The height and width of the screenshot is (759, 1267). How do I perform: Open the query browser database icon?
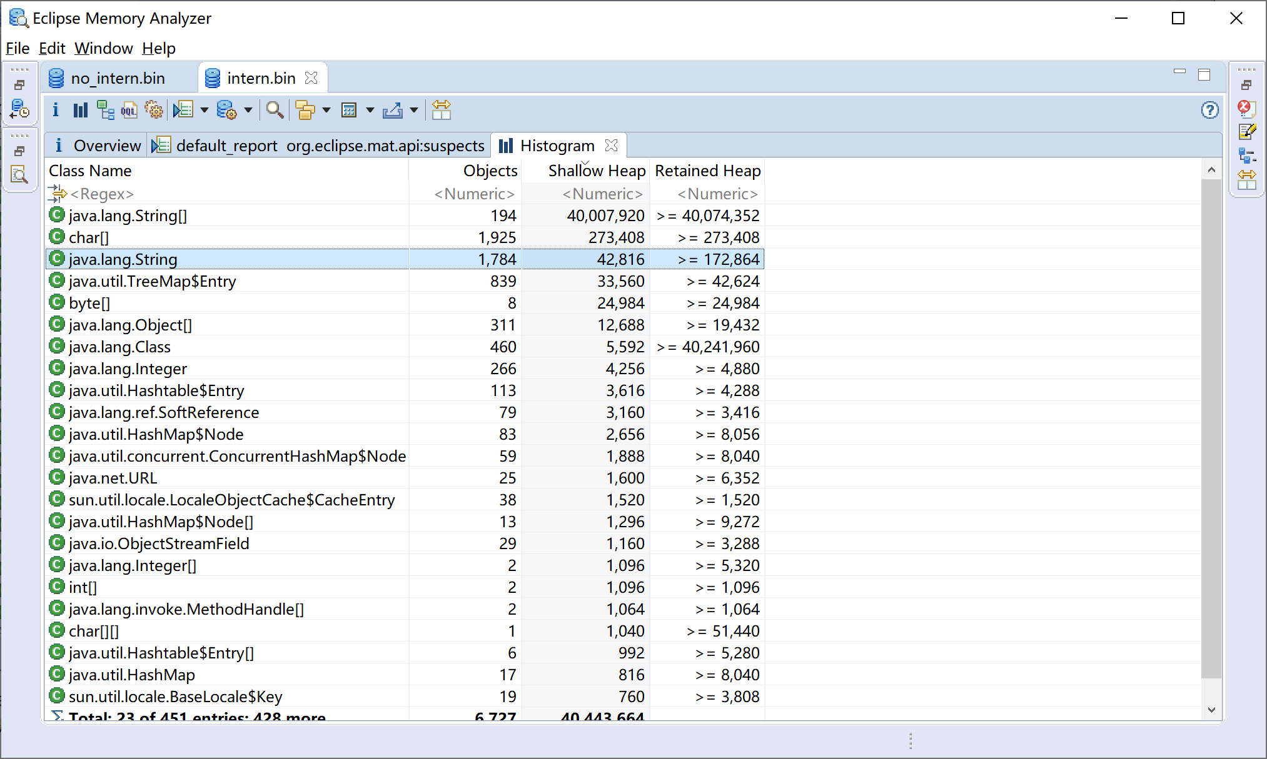pyautogui.click(x=226, y=111)
